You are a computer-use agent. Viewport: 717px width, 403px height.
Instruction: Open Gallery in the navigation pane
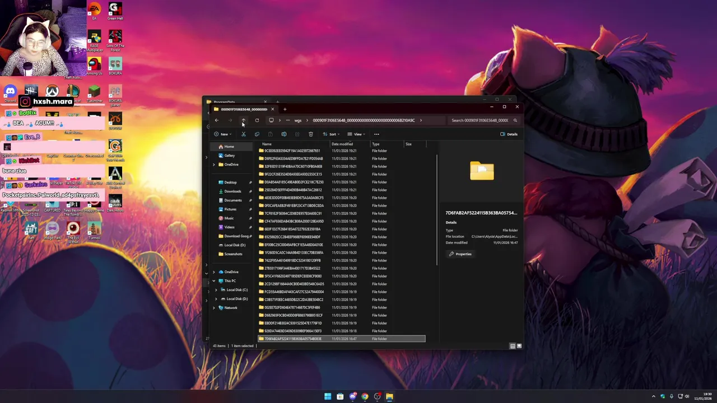click(229, 156)
